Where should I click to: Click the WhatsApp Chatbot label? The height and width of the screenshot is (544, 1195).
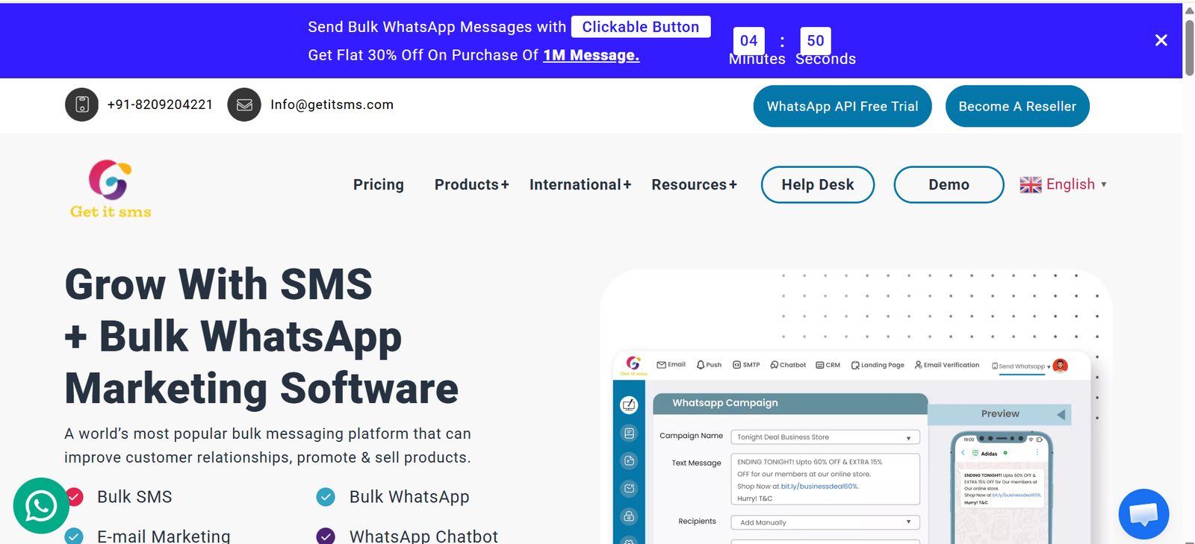coord(423,536)
